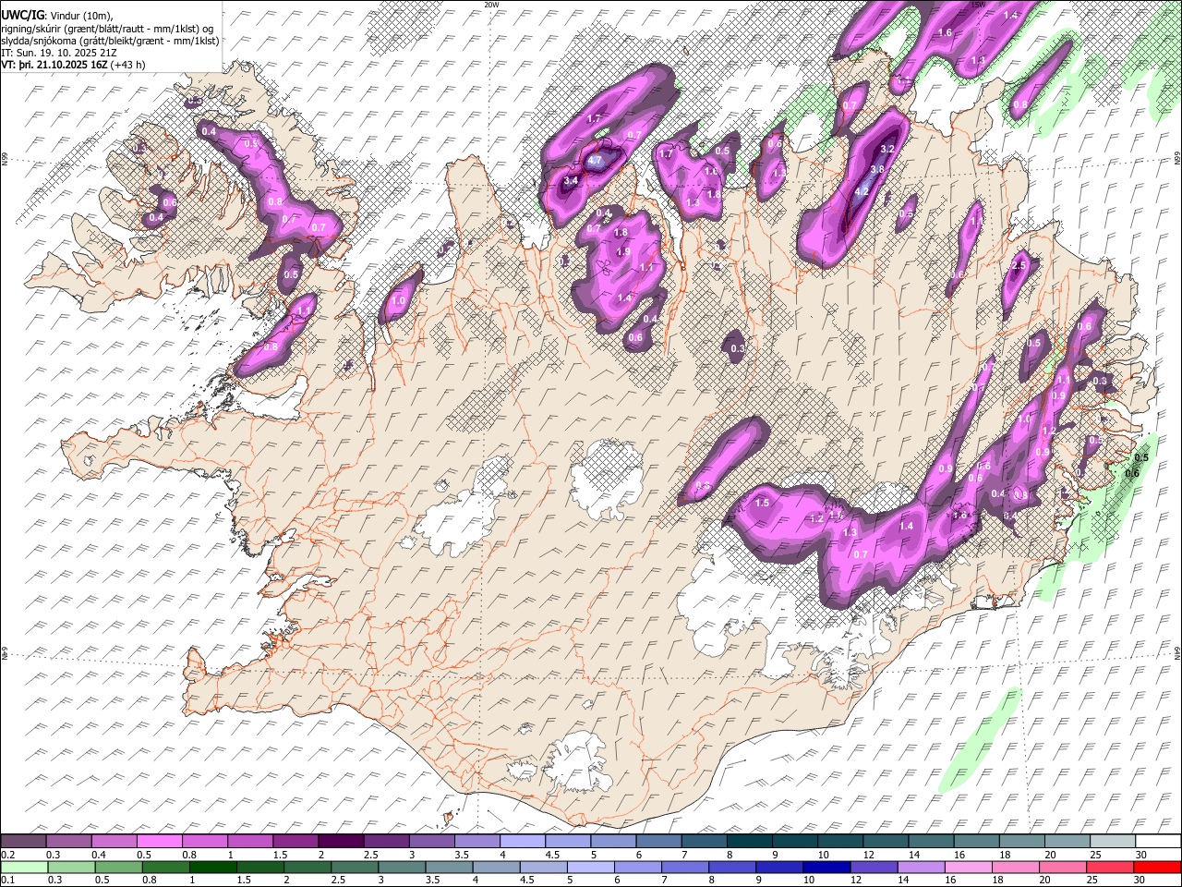Click the '4.2' precipitation value on the map
The width and height of the screenshot is (1182, 887).
tap(862, 191)
